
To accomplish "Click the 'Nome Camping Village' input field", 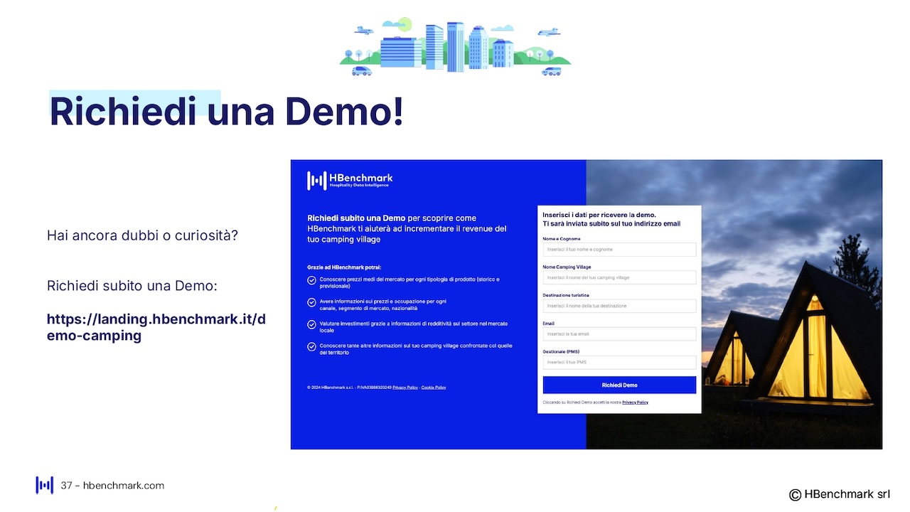I will click(x=619, y=277).
